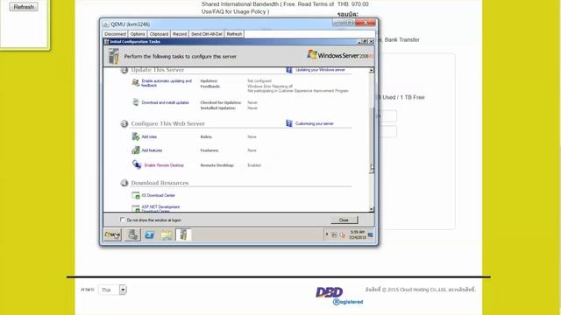Open Download and install updates link

coord(165,102)
